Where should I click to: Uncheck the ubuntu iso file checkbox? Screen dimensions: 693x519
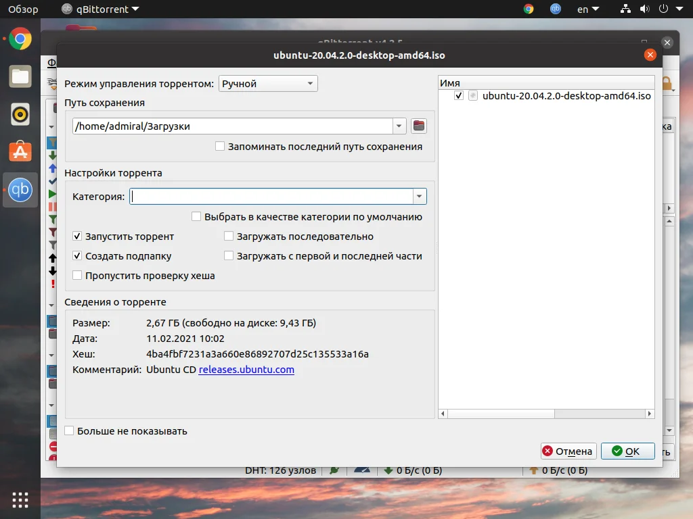pyautogui.click(x=459, y=95)
